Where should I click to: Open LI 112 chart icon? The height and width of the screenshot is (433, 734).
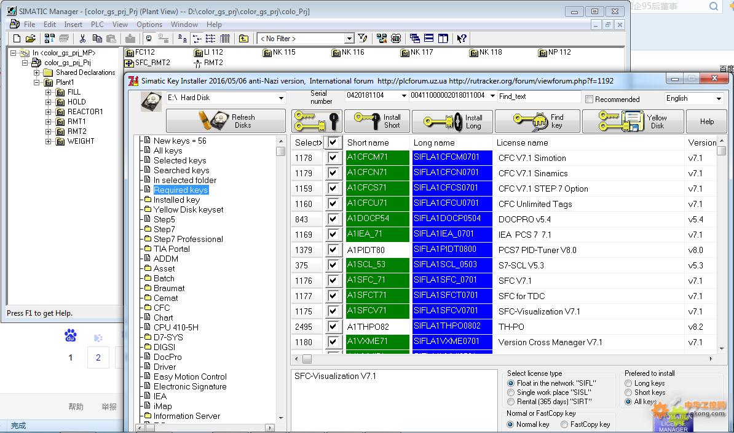(x=199, y=52)
